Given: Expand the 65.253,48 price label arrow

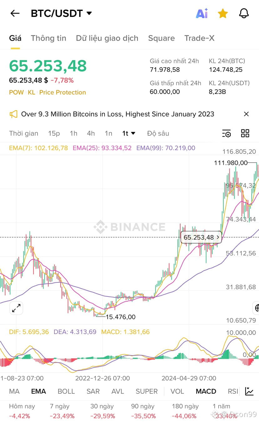Looking at the screenshot, I should [x=218, y=237].
